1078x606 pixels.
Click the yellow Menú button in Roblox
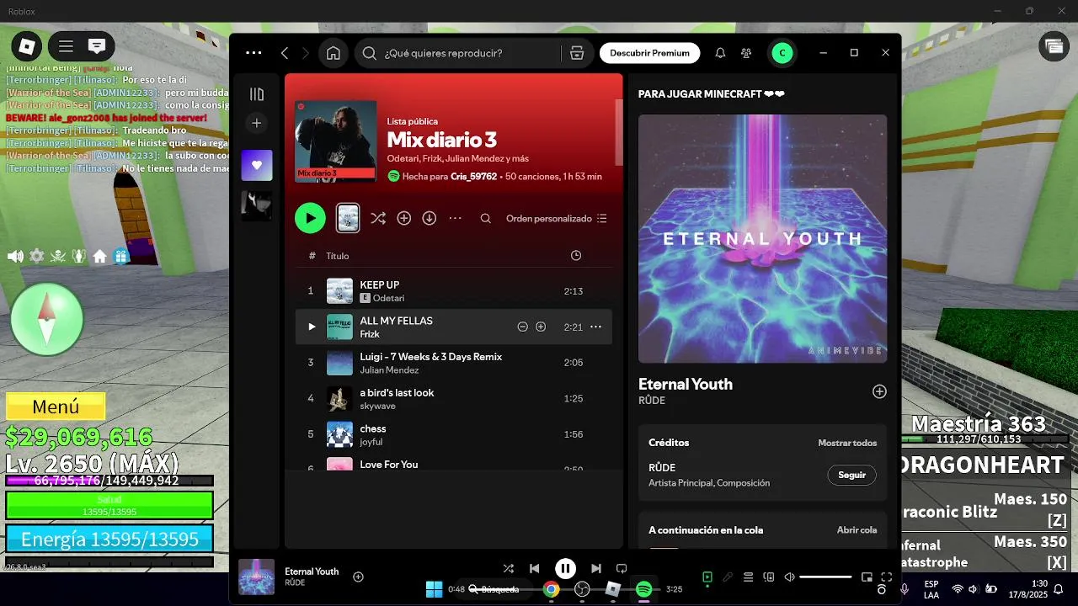pyautogui.click(x=56, y=407)
